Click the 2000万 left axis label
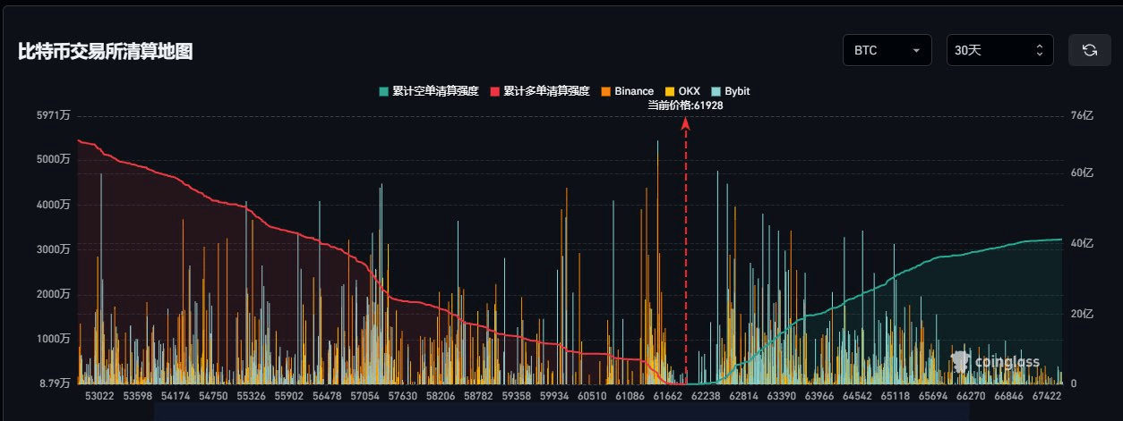1123x421 pixels. 52,294
